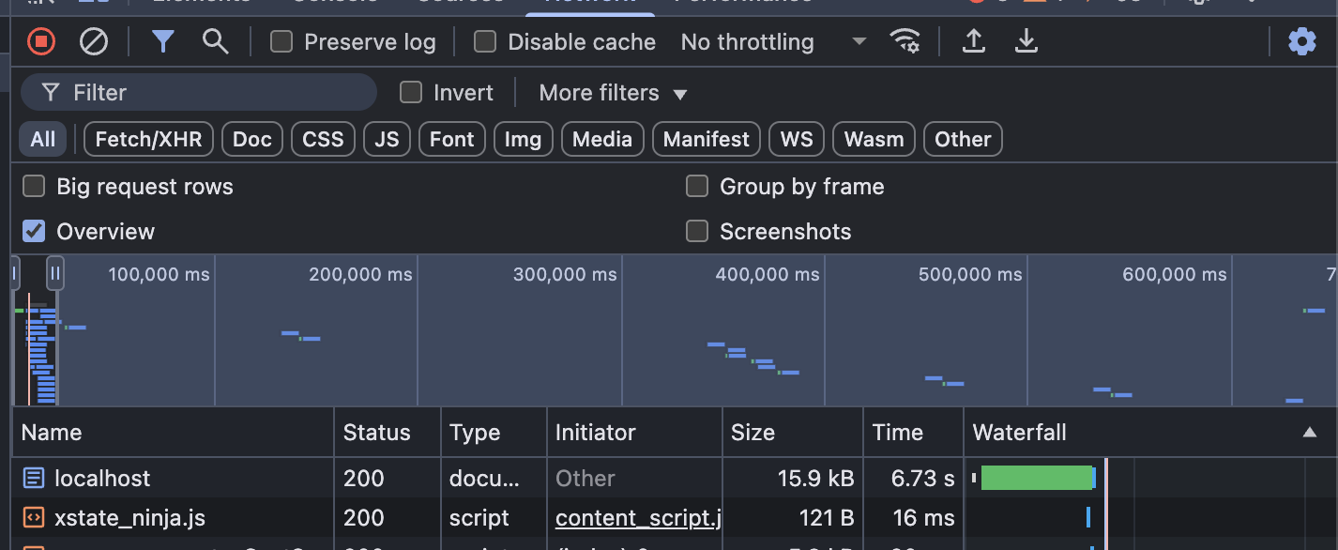Click the xstate_ninja.js script icon

pos(34,518)
